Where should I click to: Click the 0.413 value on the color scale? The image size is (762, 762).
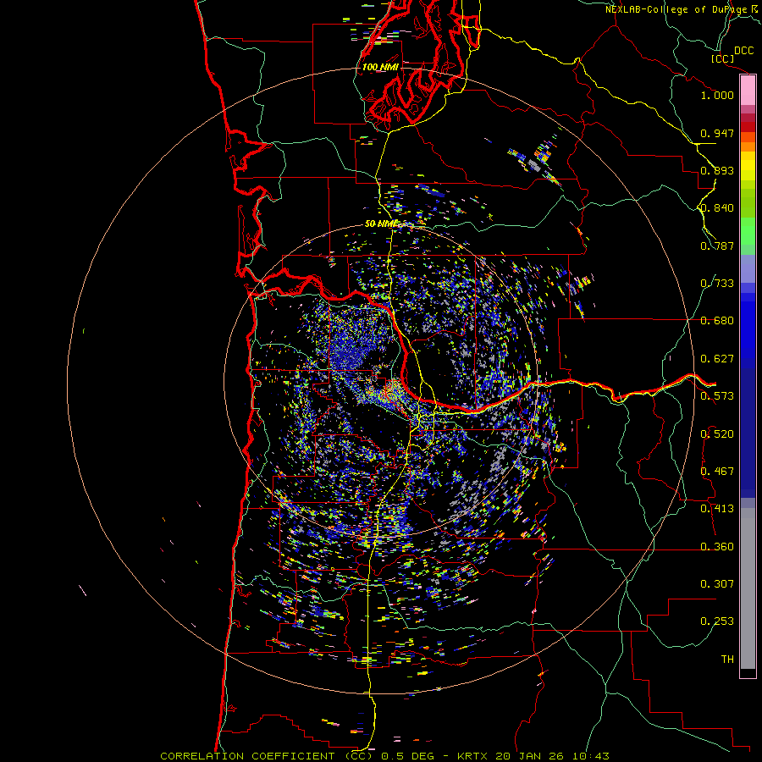point(717,509)
